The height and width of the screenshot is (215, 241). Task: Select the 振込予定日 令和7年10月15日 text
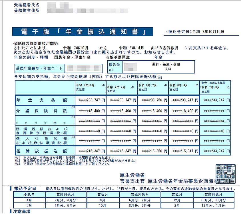[x=195, y=32]
